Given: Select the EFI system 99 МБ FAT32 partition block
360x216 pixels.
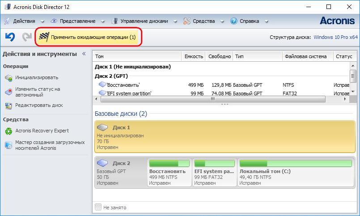Looking at the screenshot, I should (215, 172).
